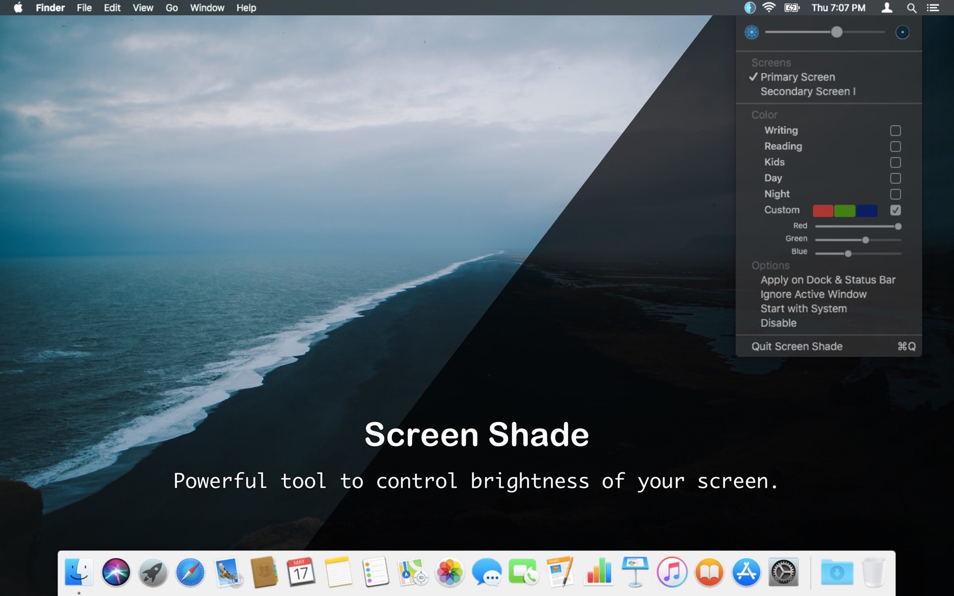Toggle the Custom color checkbox
Image resolution: width=954 pixels, height=596 pixels.
click(x=896, y=210)
